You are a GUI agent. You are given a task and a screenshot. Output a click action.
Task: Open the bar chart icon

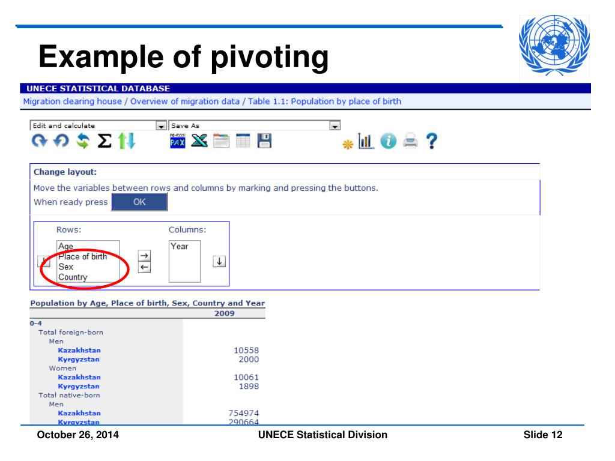coord(366,141)
